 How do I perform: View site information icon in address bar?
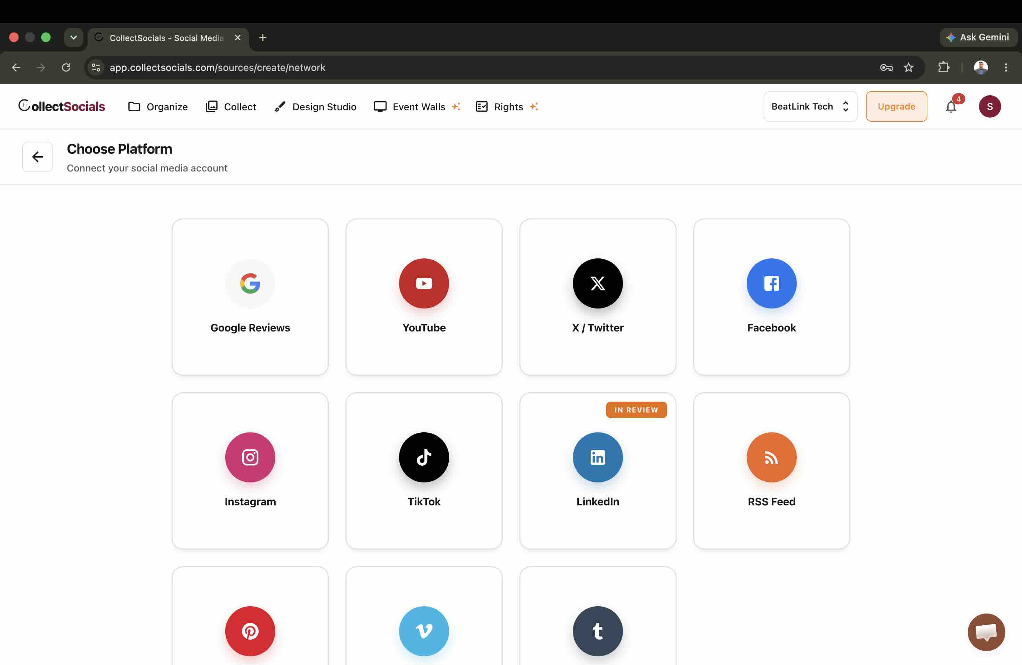click(x=96, y=67)
